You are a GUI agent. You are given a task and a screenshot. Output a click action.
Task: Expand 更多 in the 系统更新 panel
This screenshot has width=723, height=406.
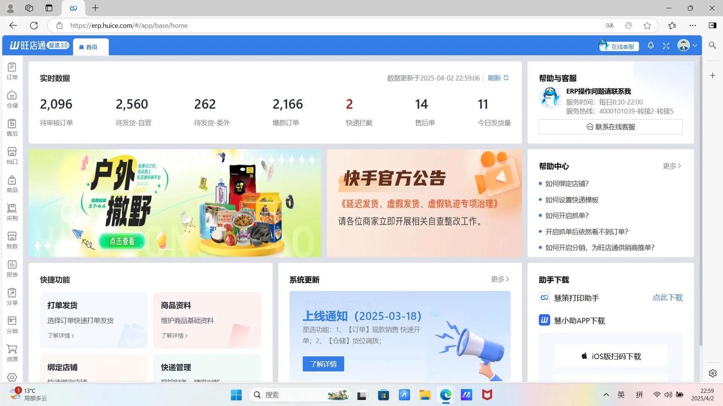(x=500, y=279)
